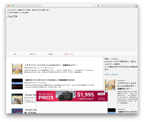
Task: Open the Twitter : pengoya sidebar link
Action: coord(111,74)
